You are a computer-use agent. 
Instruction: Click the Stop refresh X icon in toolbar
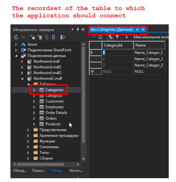coord(23,37)
